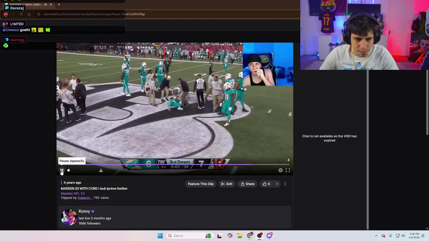Screen dimensions: 429x241
Task: Mute the tab via its audio icon
Action: tap(46, 4)
